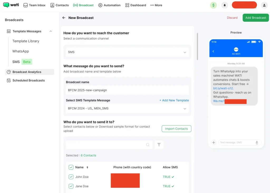Uncheck the Jane Doe contact checkbox

[71, 186]
